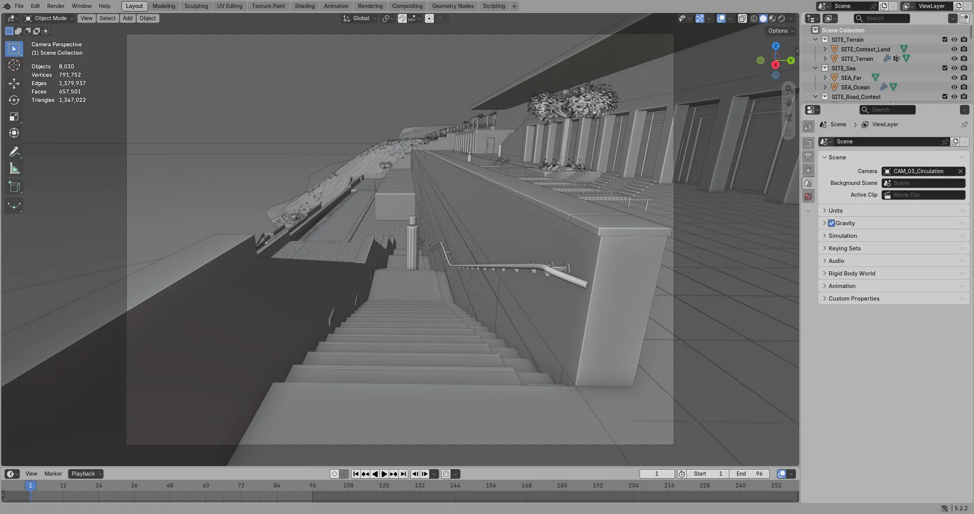Switch to rendered viewport shading
This screenshot has width=974, height=514.
(781, 19)
